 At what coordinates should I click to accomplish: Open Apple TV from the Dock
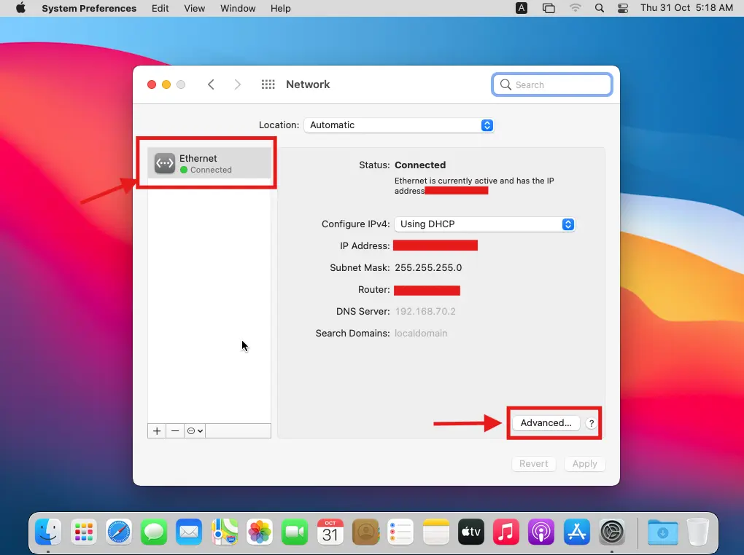[x=470, y=532]
